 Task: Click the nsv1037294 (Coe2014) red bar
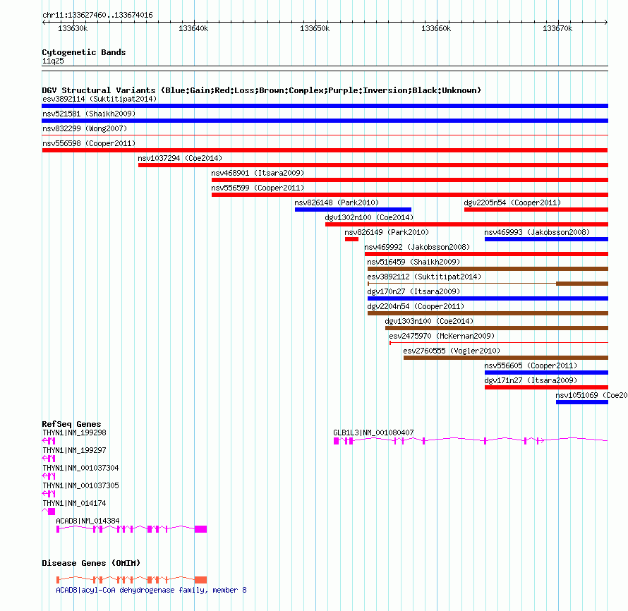(373, 165)
